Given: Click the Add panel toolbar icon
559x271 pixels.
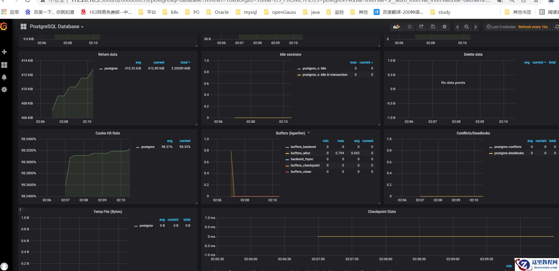Looking at the screenshot, I should tap(396, 27).
